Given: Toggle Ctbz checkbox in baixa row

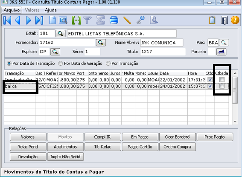Looking at the screenshot, I should coord(210,86).
